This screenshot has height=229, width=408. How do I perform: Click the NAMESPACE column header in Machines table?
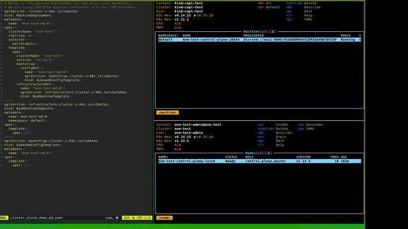click(x=168, y=36)
